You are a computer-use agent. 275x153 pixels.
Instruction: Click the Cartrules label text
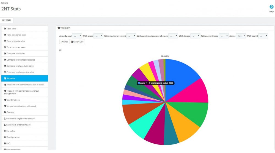coord(10,131)
